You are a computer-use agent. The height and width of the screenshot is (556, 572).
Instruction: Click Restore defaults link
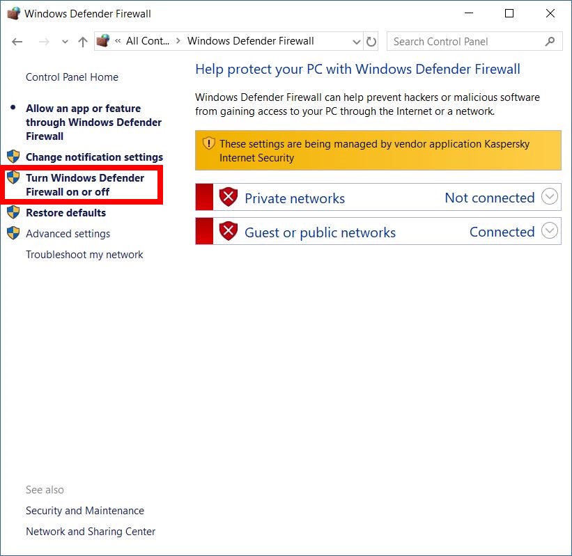pos(65,212)
